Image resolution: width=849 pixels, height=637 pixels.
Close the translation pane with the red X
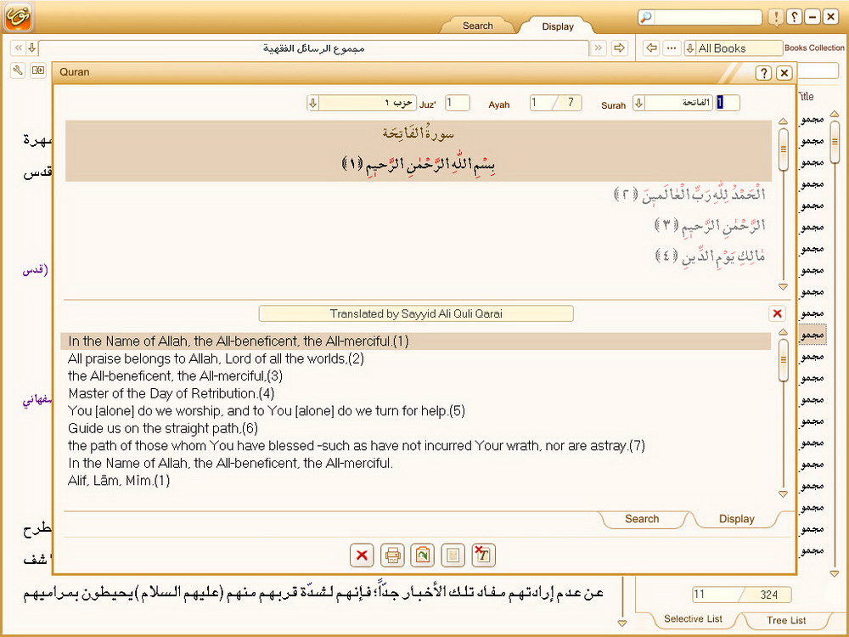[777, 313]
